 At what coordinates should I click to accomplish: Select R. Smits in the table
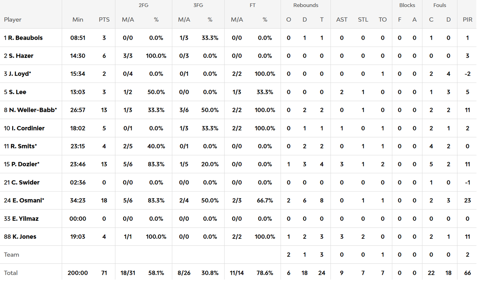(x=23, y=146)
